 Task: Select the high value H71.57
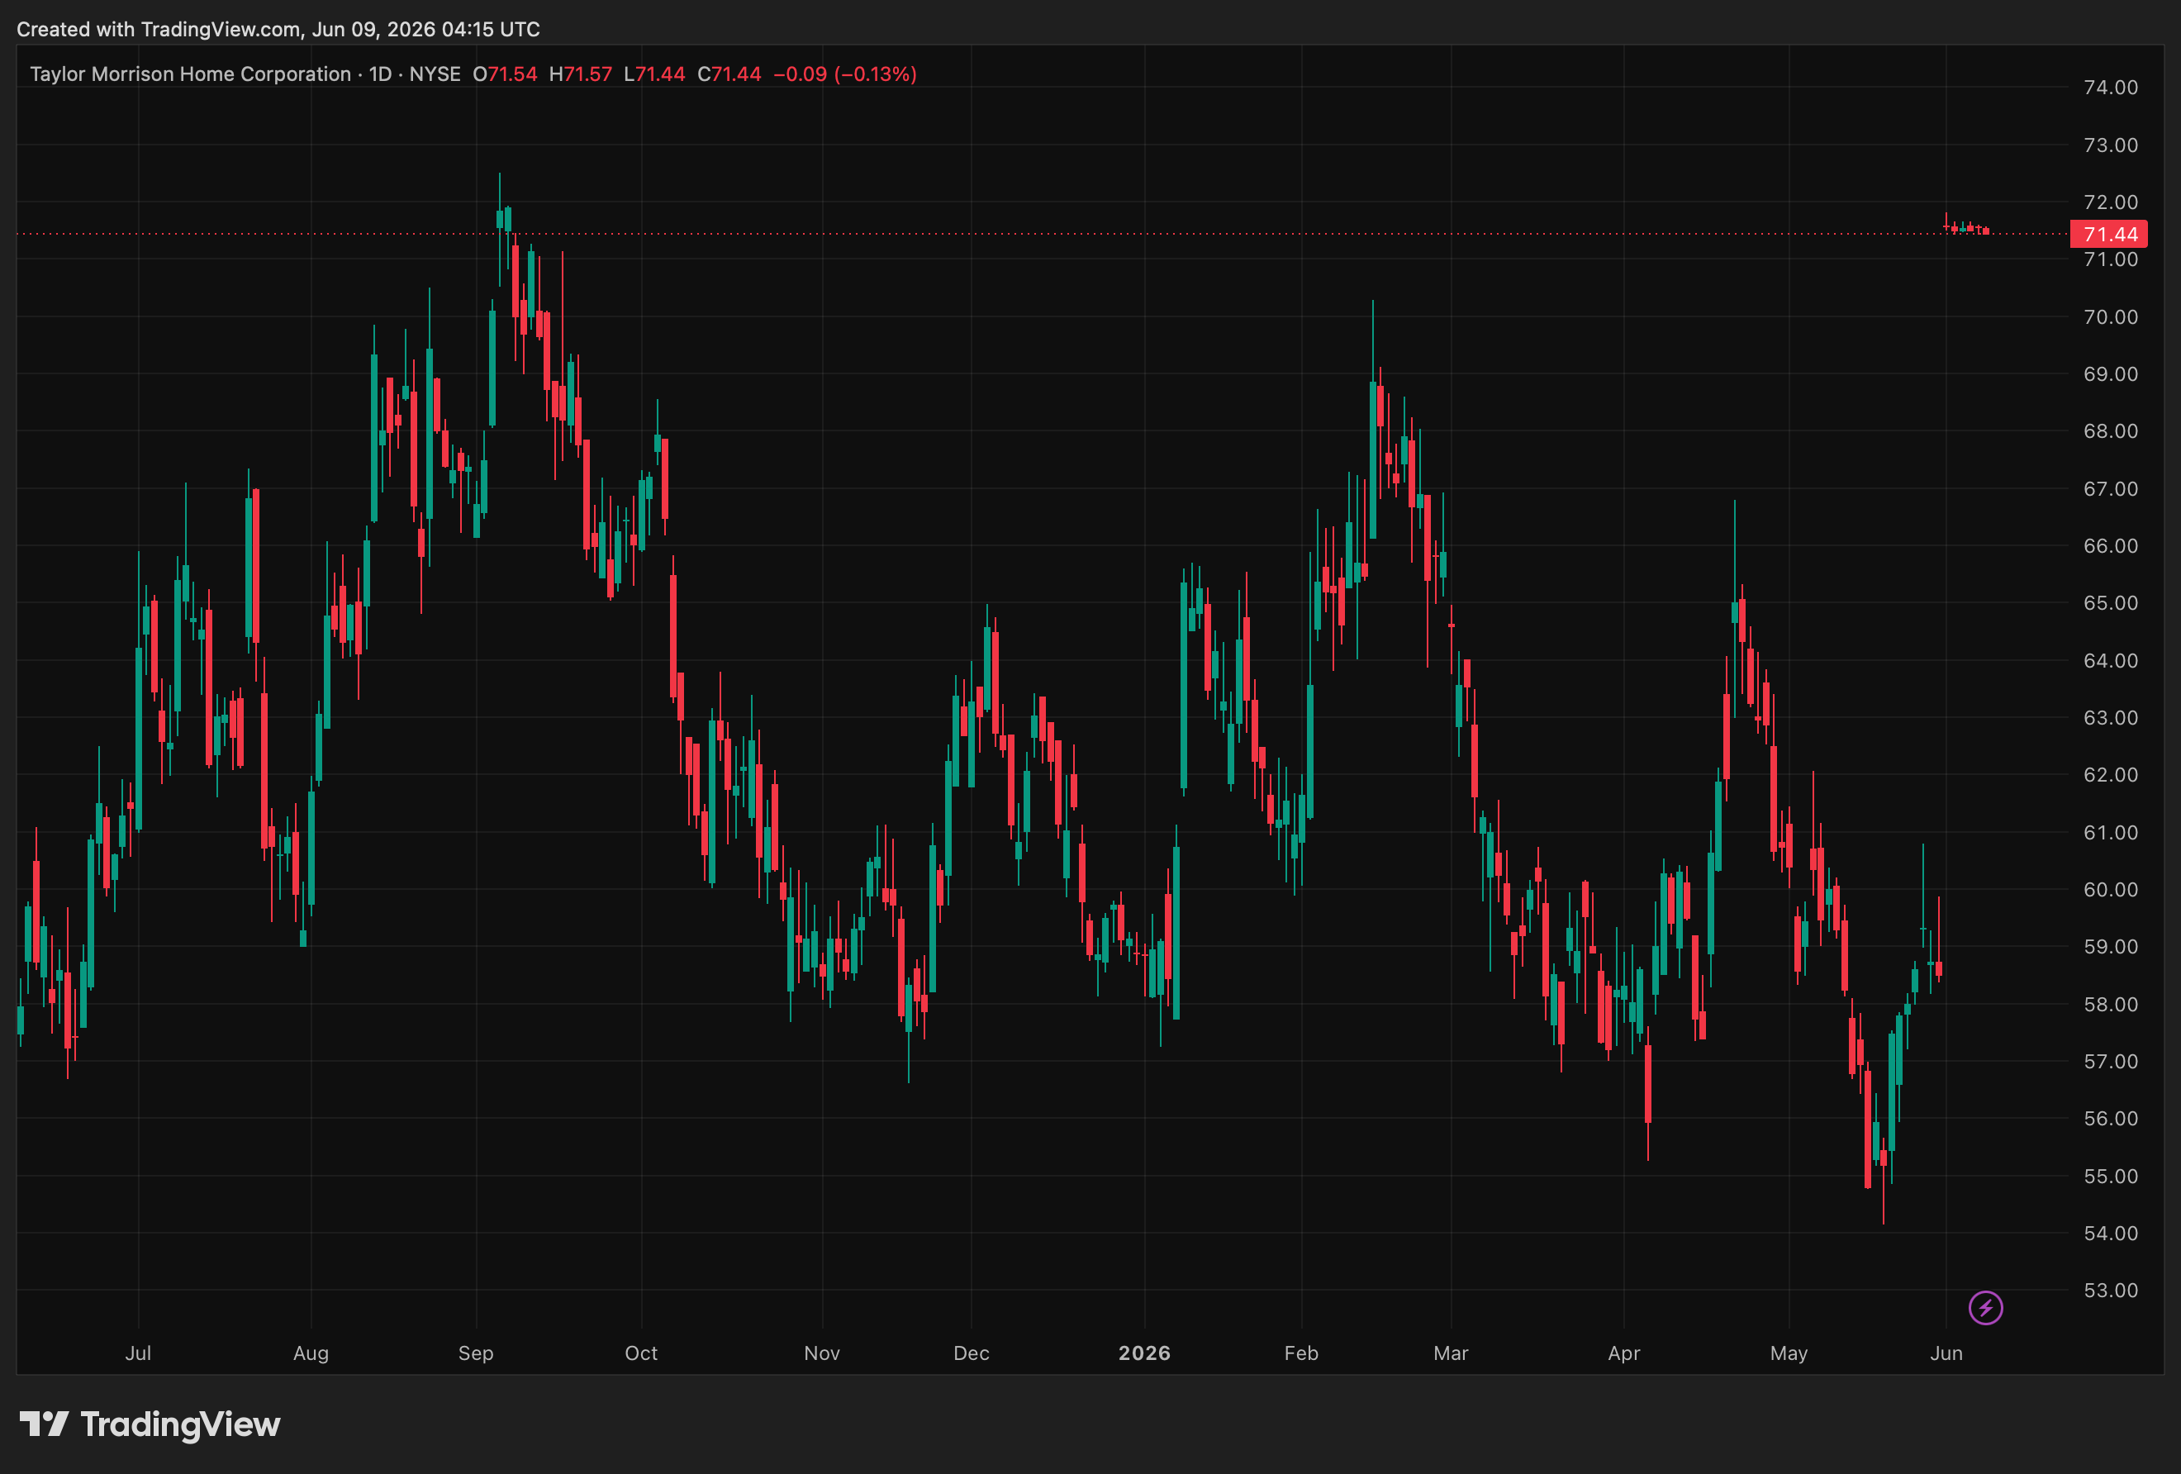tap(580, 74)
